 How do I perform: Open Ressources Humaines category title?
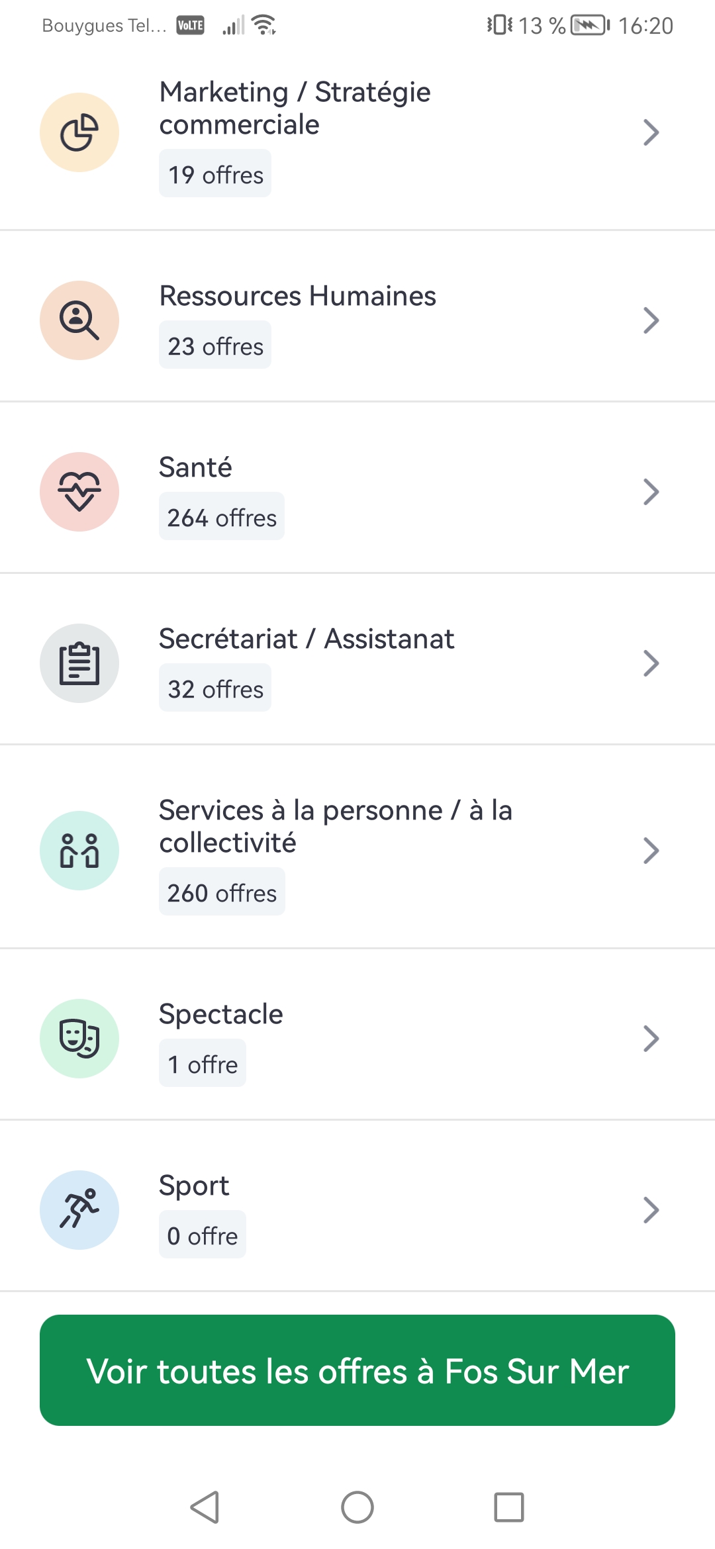tap(298, 296)
